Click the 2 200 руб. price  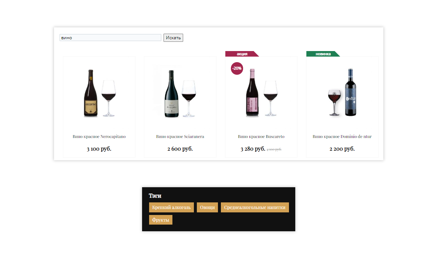coord(342,149)
